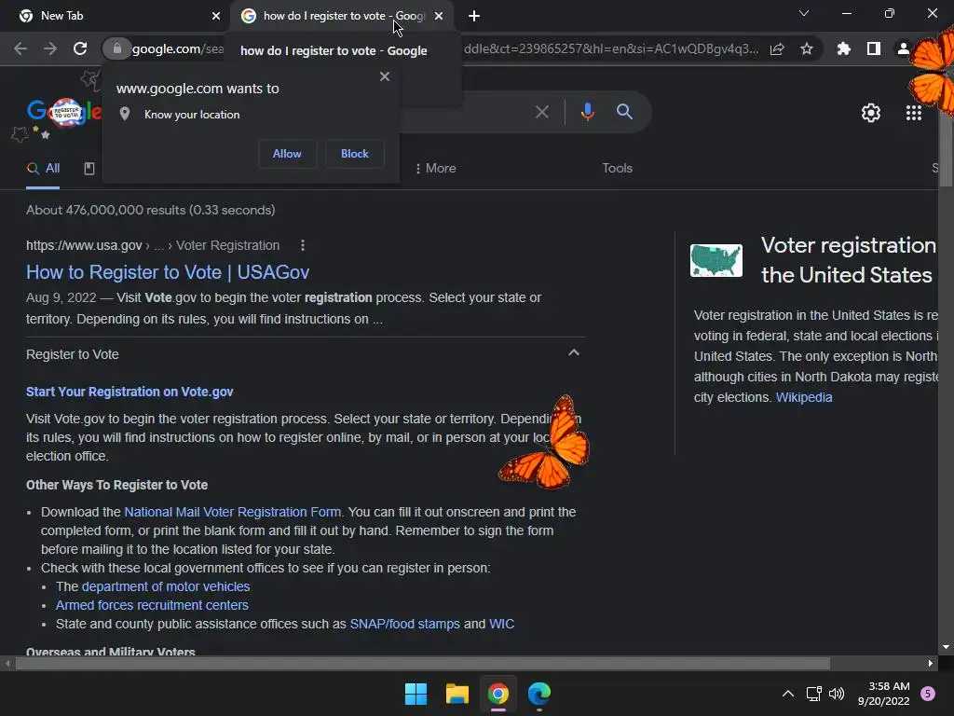Click horizontal scrollbar right arrow
Viewport: 954px width, 716px height.
pyautogui.click(x=931, y=663)
